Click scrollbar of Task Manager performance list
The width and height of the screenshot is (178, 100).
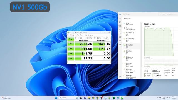141,45
